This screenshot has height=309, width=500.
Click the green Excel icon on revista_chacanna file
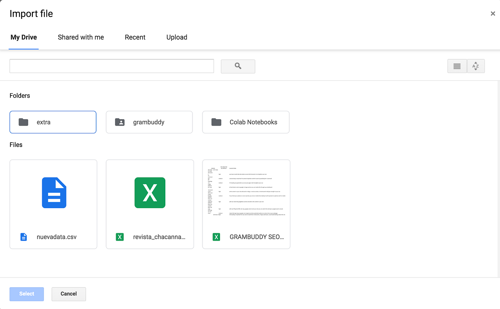click(150, 193)
